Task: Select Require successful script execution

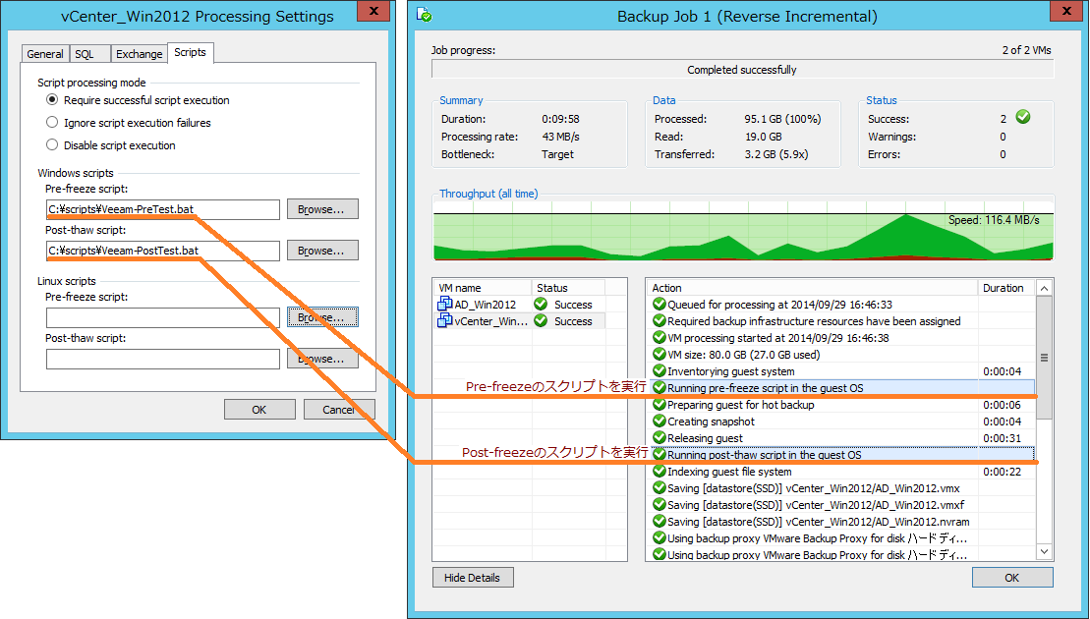Action: pyautogui.click(x=52, y=100)
